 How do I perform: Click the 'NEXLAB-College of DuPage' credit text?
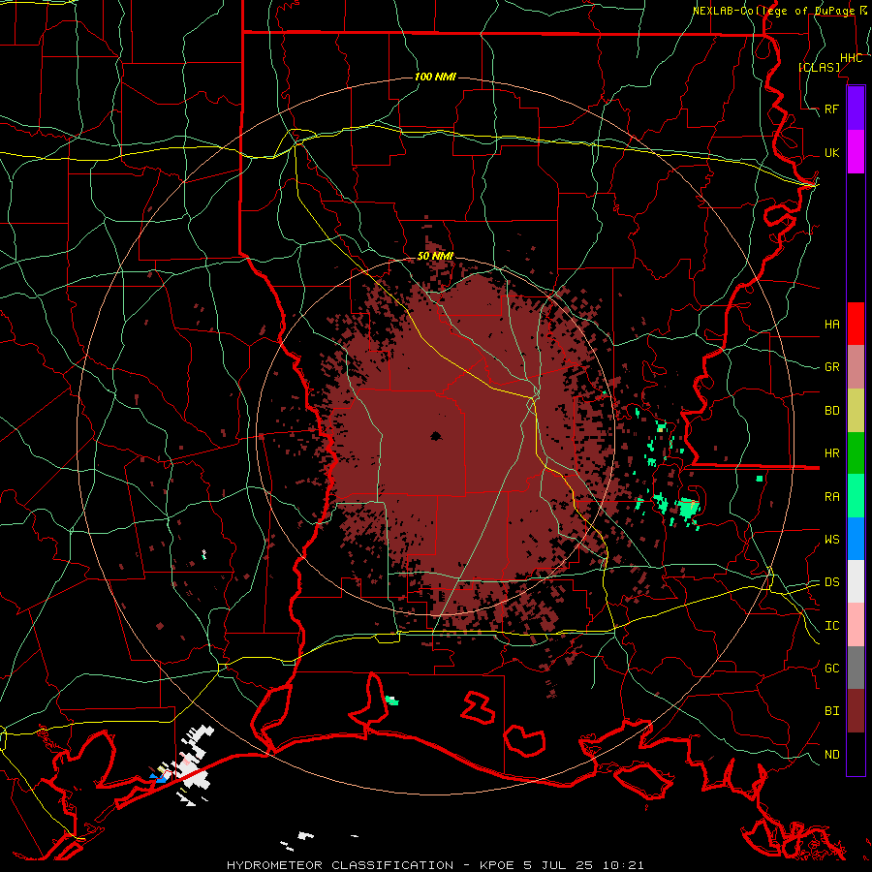773,11
